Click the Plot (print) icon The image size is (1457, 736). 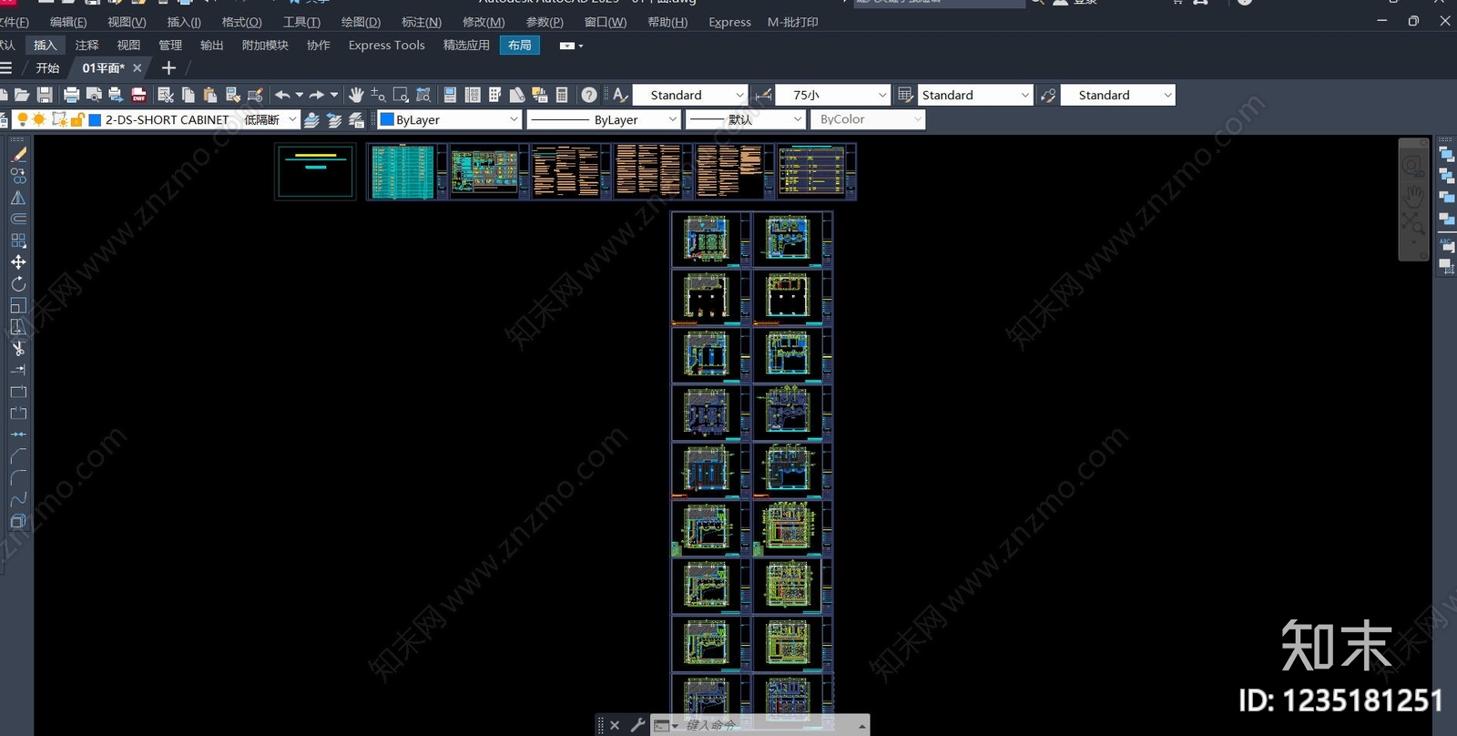pyautogui.click(x=72, y=95)
